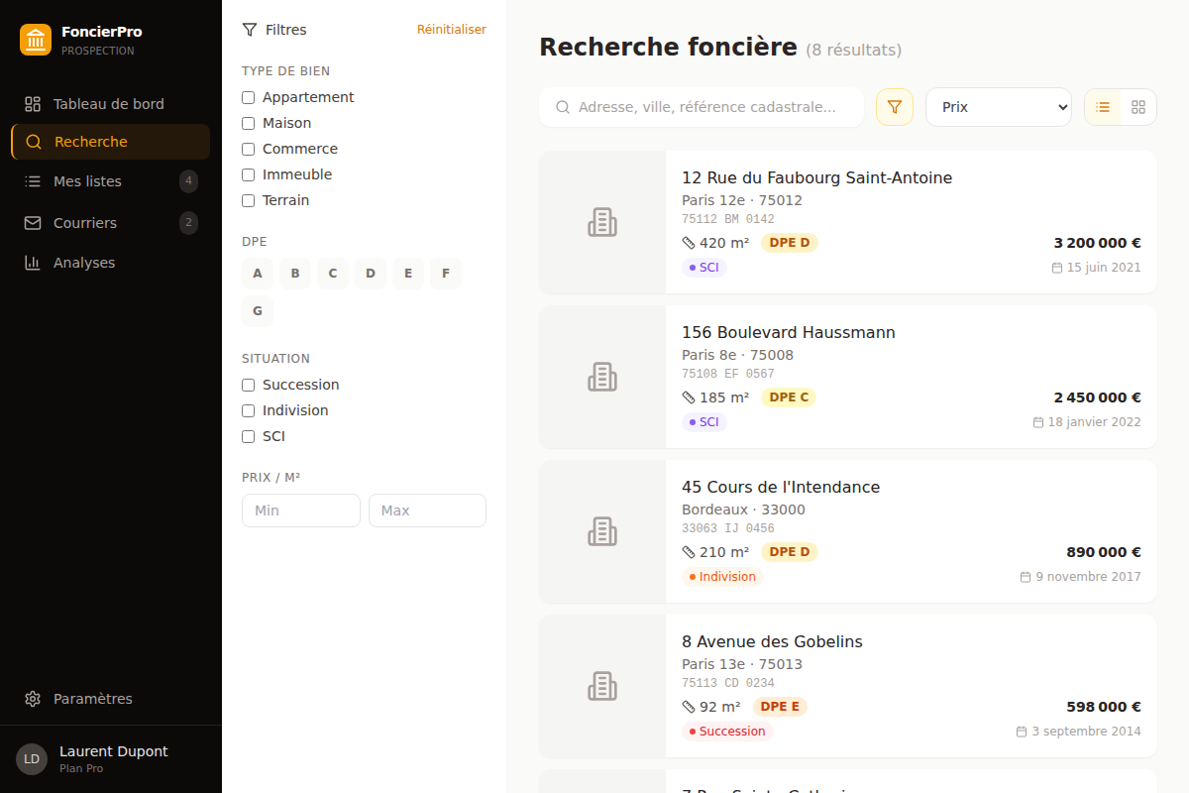Image resolution: width=1189 pixels, height=793 pixels.
Task: Open Mes listes in the sidebar
Action: pyautogui.click(x=110, y=181)
